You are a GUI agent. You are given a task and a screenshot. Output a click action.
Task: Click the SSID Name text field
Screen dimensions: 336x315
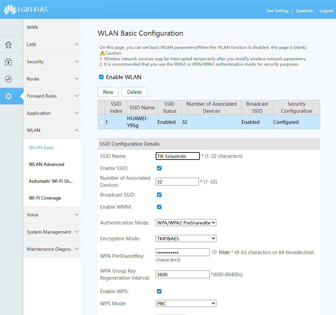pos(178,156)
